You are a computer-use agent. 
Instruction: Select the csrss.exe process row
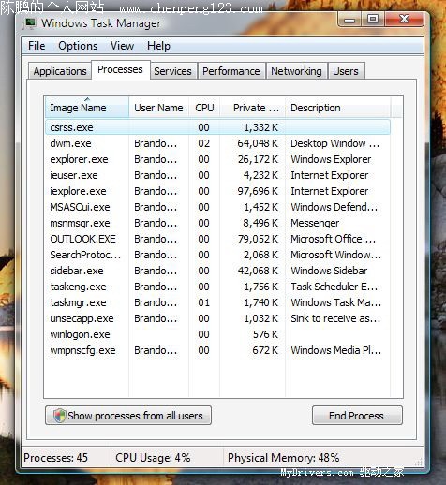[x=217, y=127]
